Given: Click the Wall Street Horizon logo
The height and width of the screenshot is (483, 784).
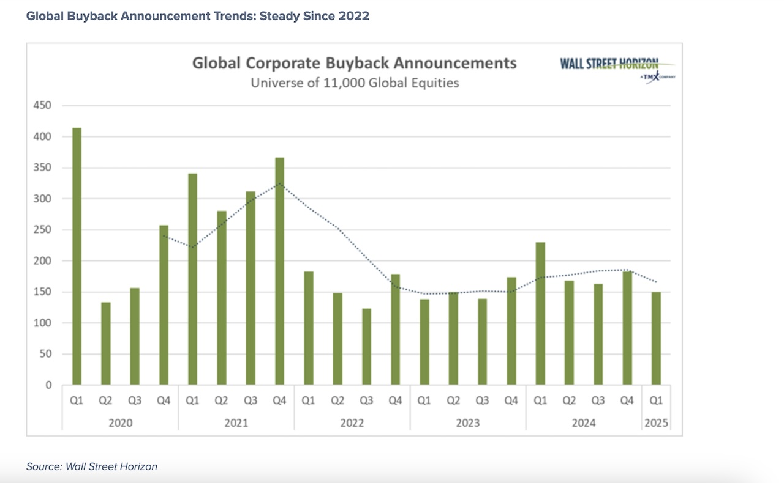Looking at the screenshot, I should coord(608,63).
